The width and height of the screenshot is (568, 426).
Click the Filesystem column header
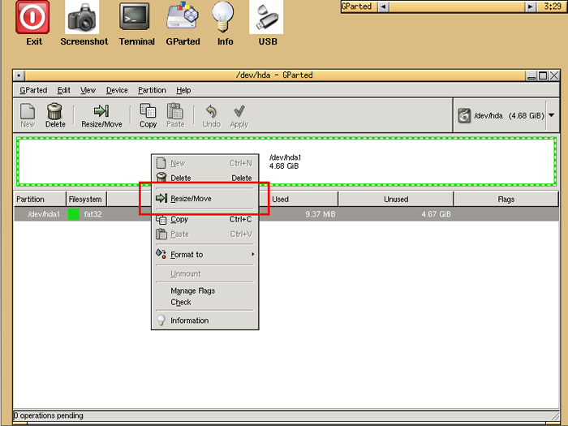[x=86, y=200]
